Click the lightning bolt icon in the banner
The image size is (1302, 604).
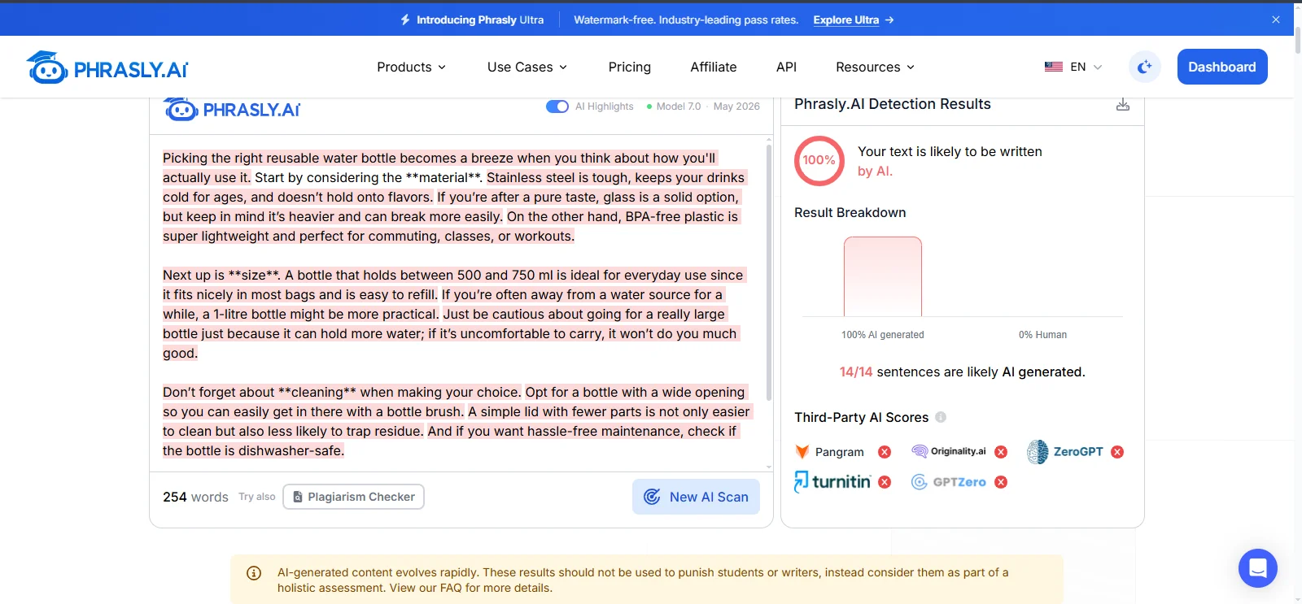click(405, 20)
